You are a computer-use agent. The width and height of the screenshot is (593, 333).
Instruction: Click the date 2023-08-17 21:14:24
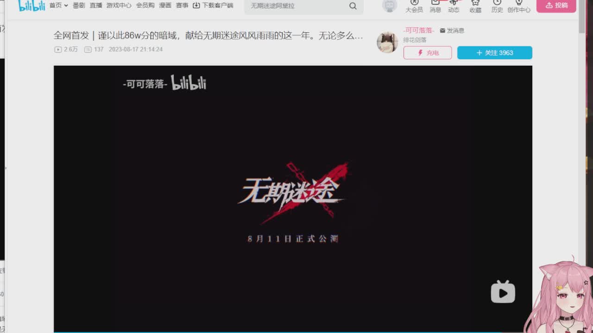click(136, 49)
